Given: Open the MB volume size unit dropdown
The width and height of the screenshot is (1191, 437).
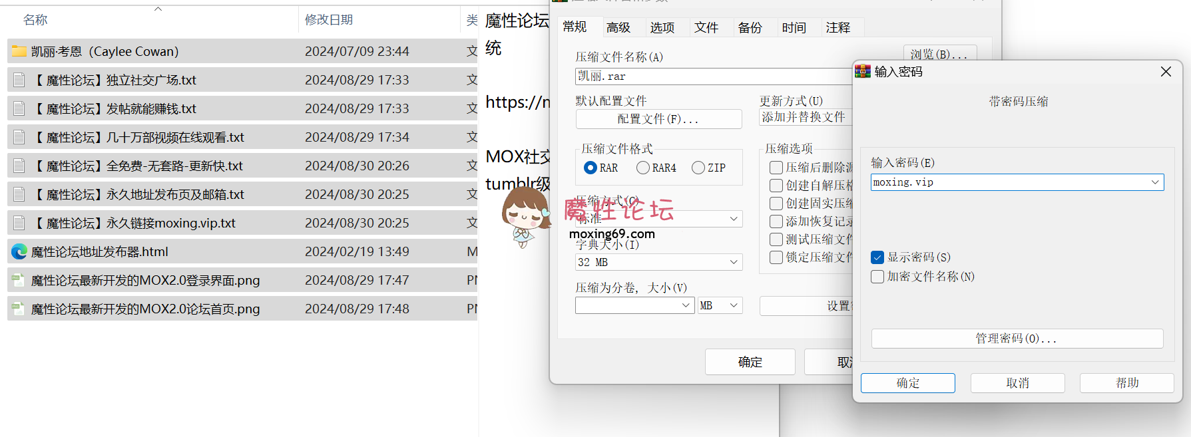Looking at the screenshot, I should point(733,305).
